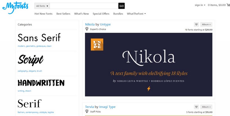The image size is (230, 116).
Task: Click the Expert's Choice lightbulb icon
Action: click(87, 29)
